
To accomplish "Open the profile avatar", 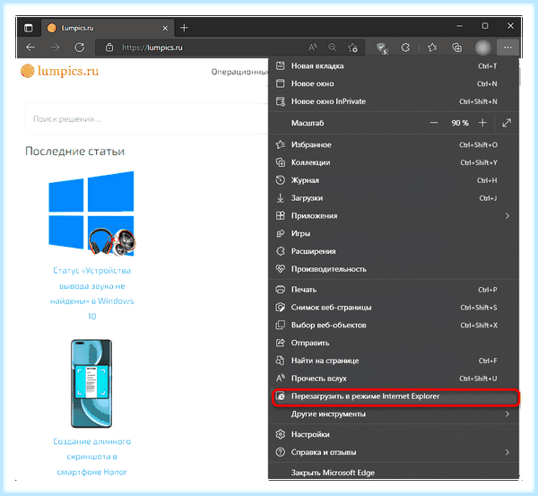I will (x=482, y=48).
